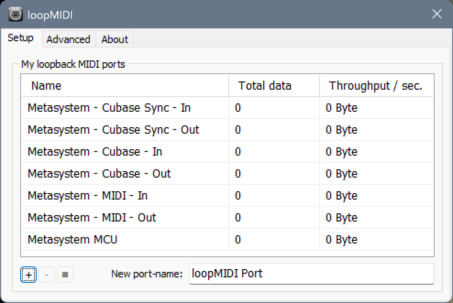The image size is (453, 303).
Task: Select Metasystem - Cubase Sync - In port
Action: 109,108
